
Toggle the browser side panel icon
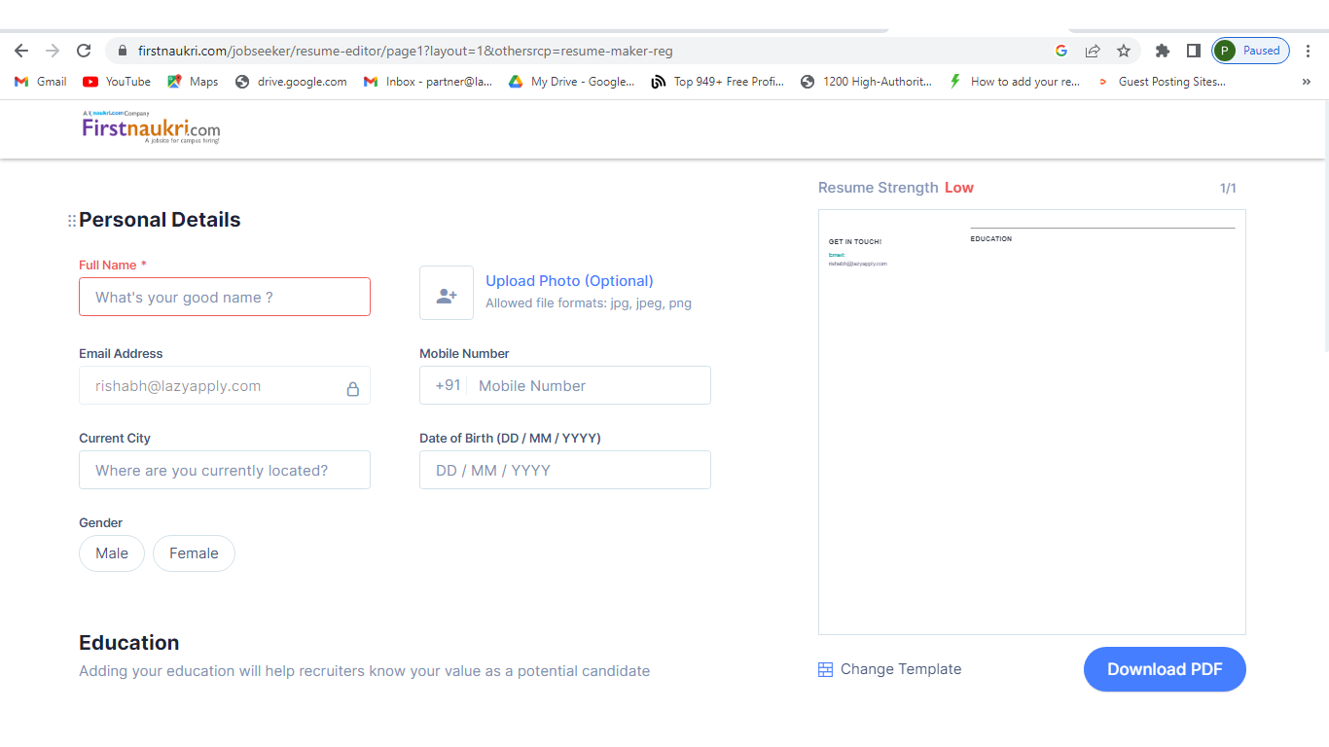point(1193,51)
